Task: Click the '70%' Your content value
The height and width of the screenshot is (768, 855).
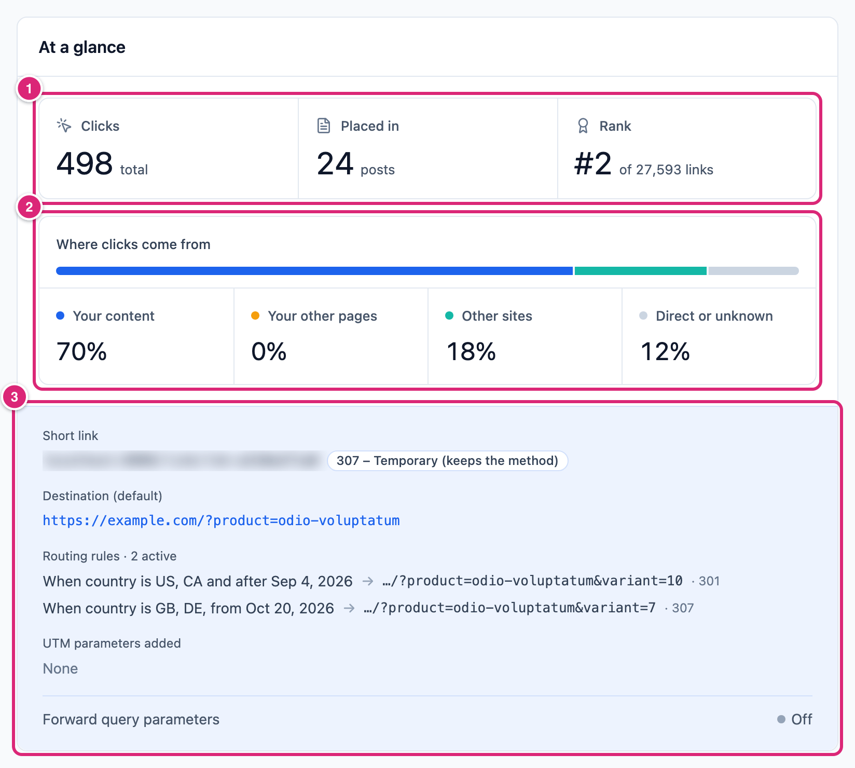Action: click(81, 351)
